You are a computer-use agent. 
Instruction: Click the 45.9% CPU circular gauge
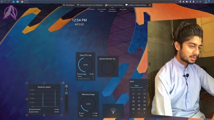click(86, 65)
